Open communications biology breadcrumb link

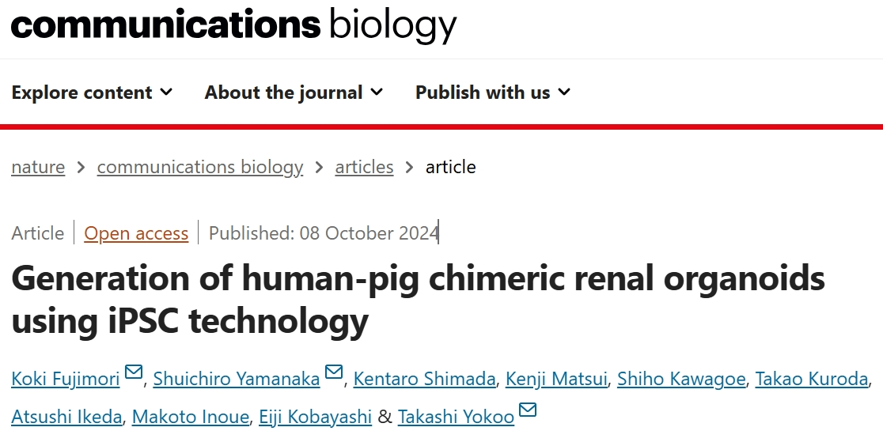(x=200, y=167)
